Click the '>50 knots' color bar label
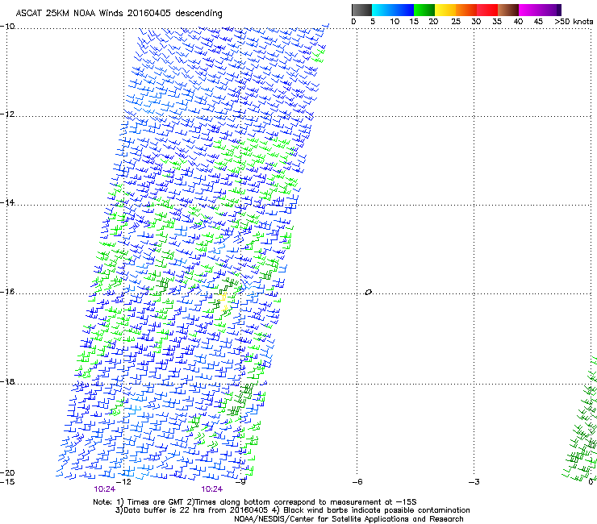Viewport: 597px width, 524px height. click(574, 22)
